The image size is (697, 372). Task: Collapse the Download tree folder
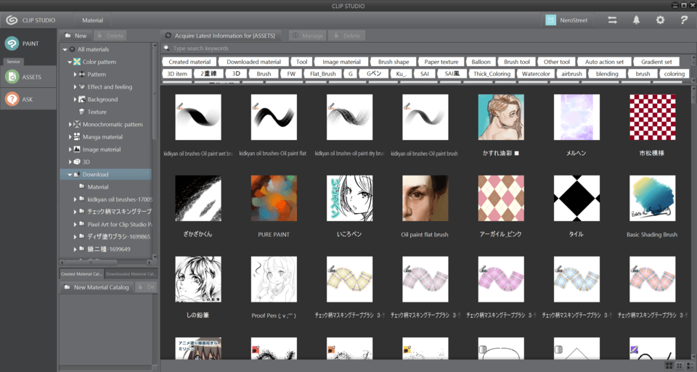(70, 175)
